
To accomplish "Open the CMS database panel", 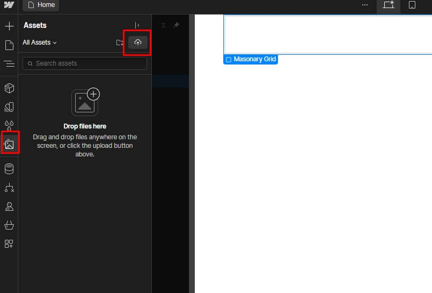I will click(x=9, y=169).
